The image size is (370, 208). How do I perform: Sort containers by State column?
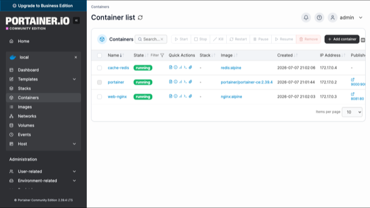141,55
